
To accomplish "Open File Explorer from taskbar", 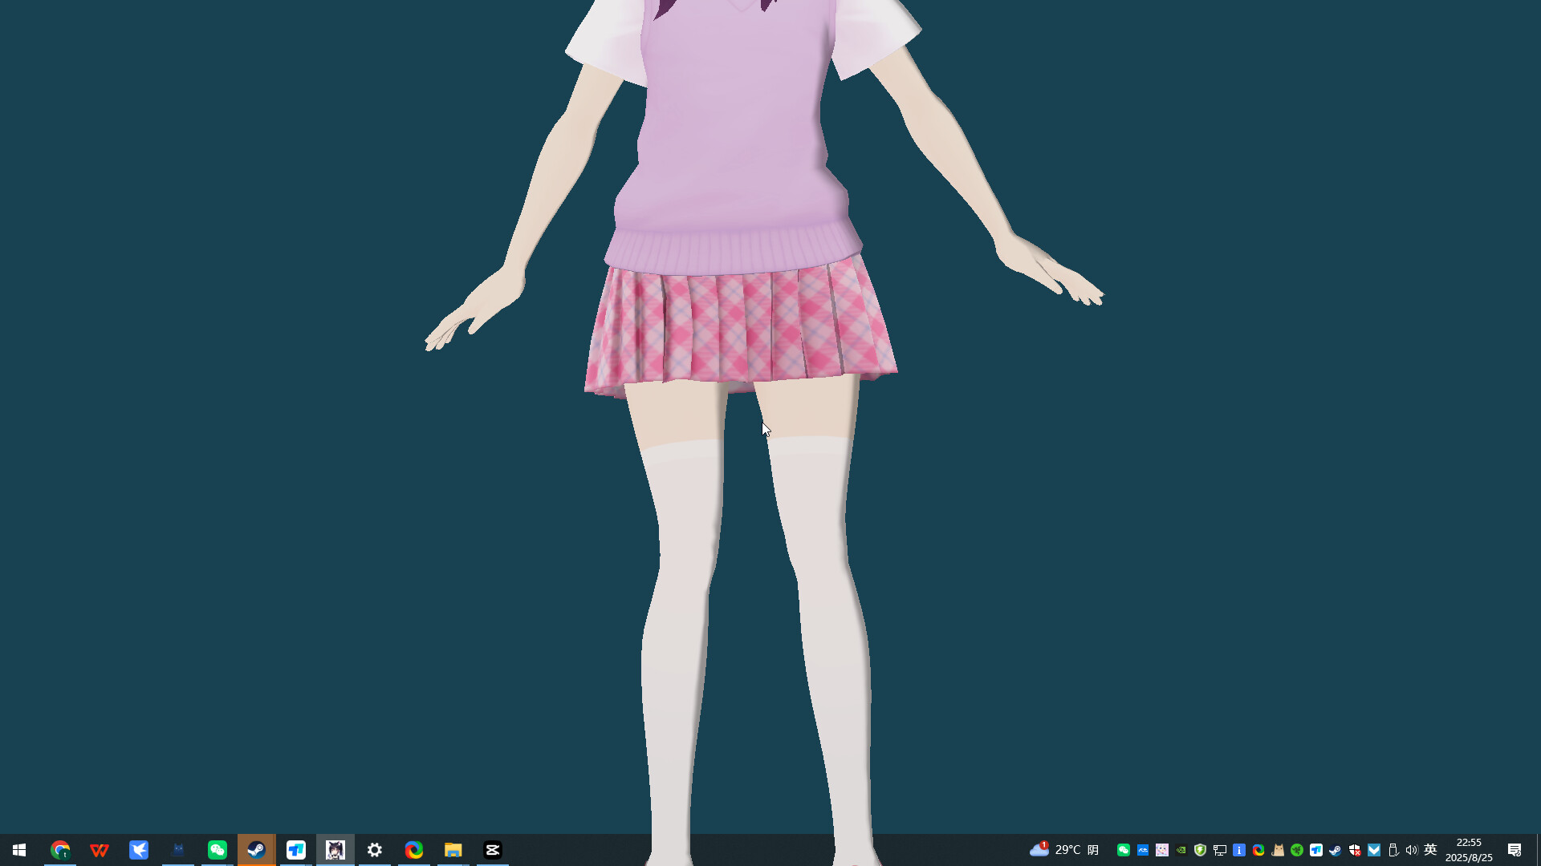I will (453, 850).
